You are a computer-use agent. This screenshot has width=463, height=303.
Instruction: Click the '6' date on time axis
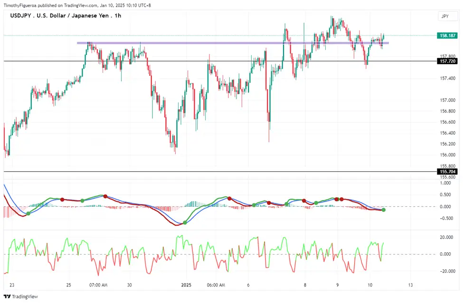248,285
